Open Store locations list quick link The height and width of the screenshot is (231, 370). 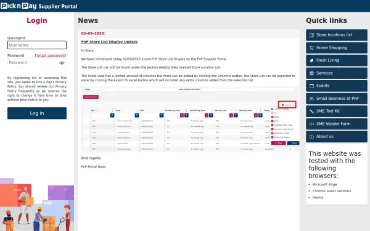337,35
